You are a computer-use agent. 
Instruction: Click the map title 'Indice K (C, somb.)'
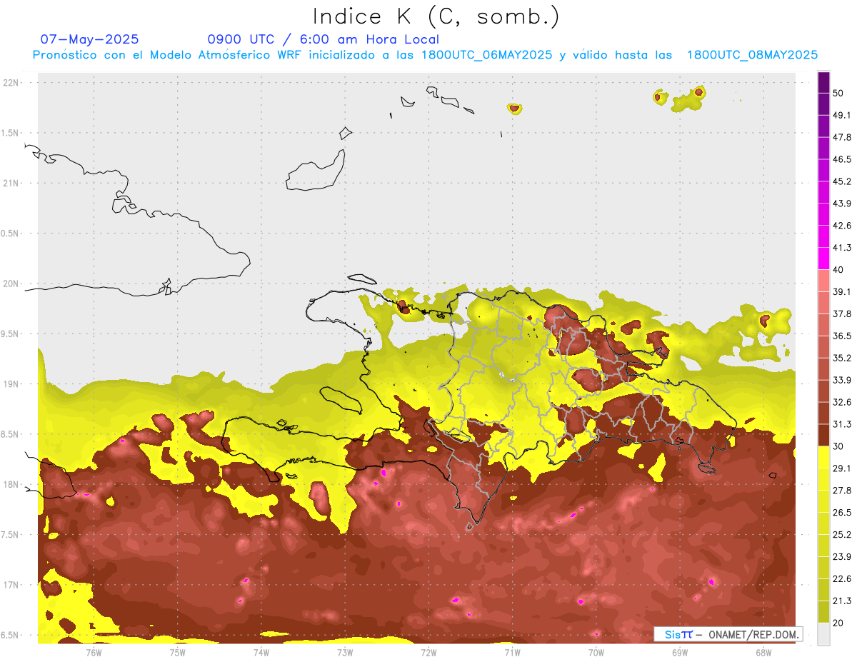pos(436,16)
